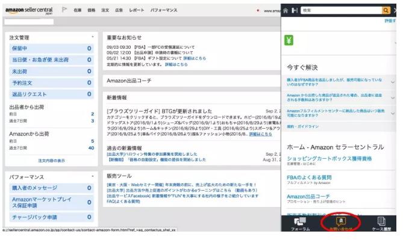Click 詳細はこちら link after ギフト設定について

coord(195,58)
